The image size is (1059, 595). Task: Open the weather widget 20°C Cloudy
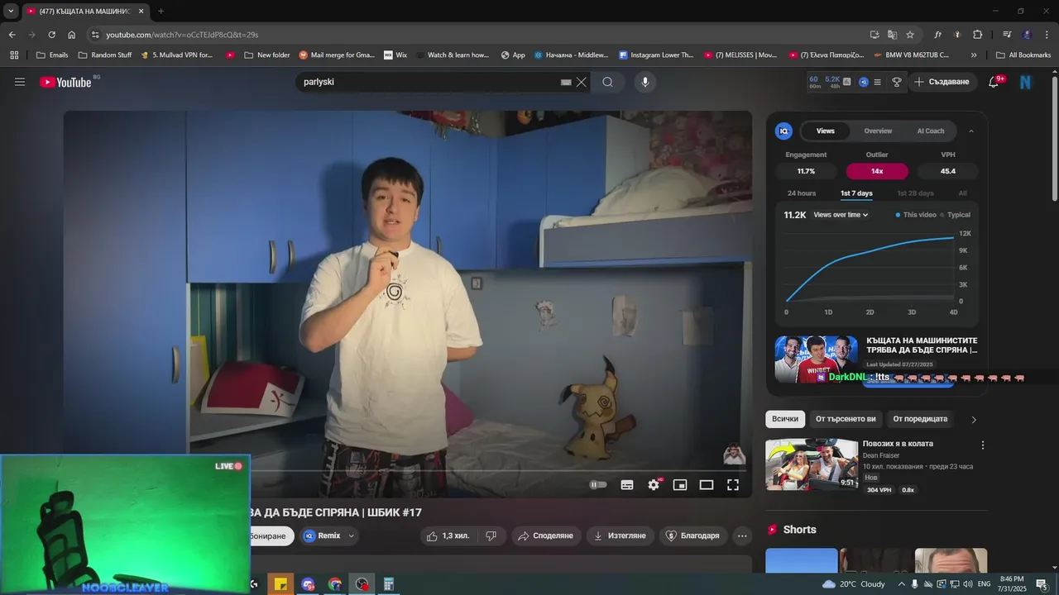tap(854, 584)
